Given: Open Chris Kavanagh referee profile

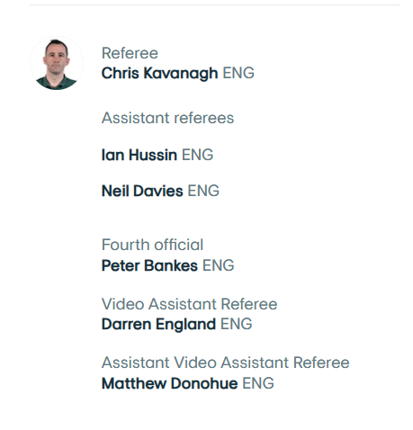Looking at the screenshot, I should click(x=159, y=73).
